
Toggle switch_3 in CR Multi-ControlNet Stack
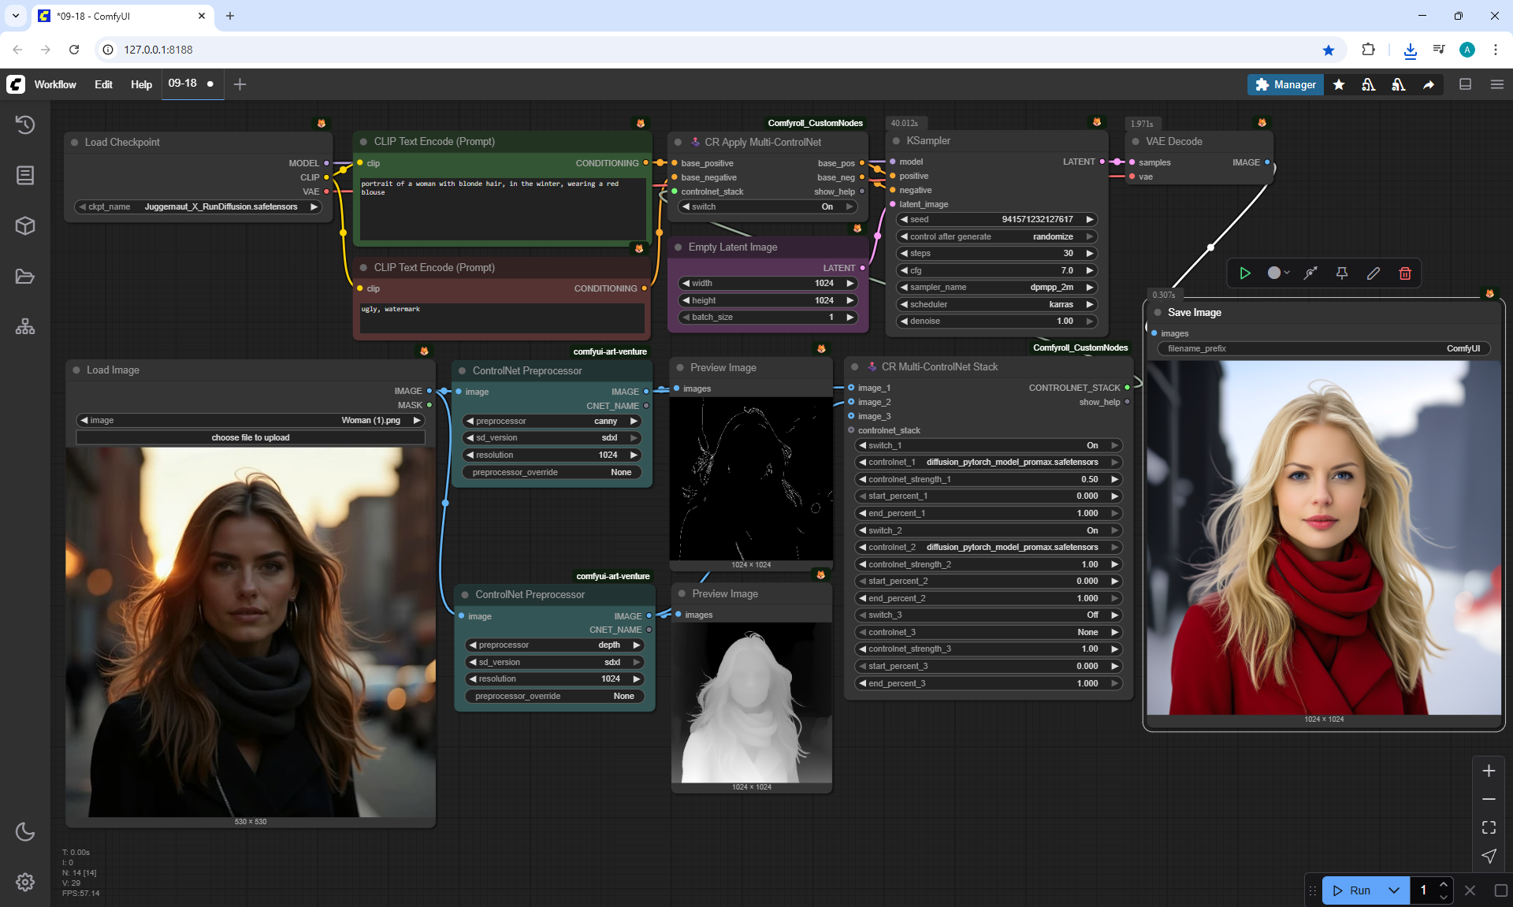988,615
